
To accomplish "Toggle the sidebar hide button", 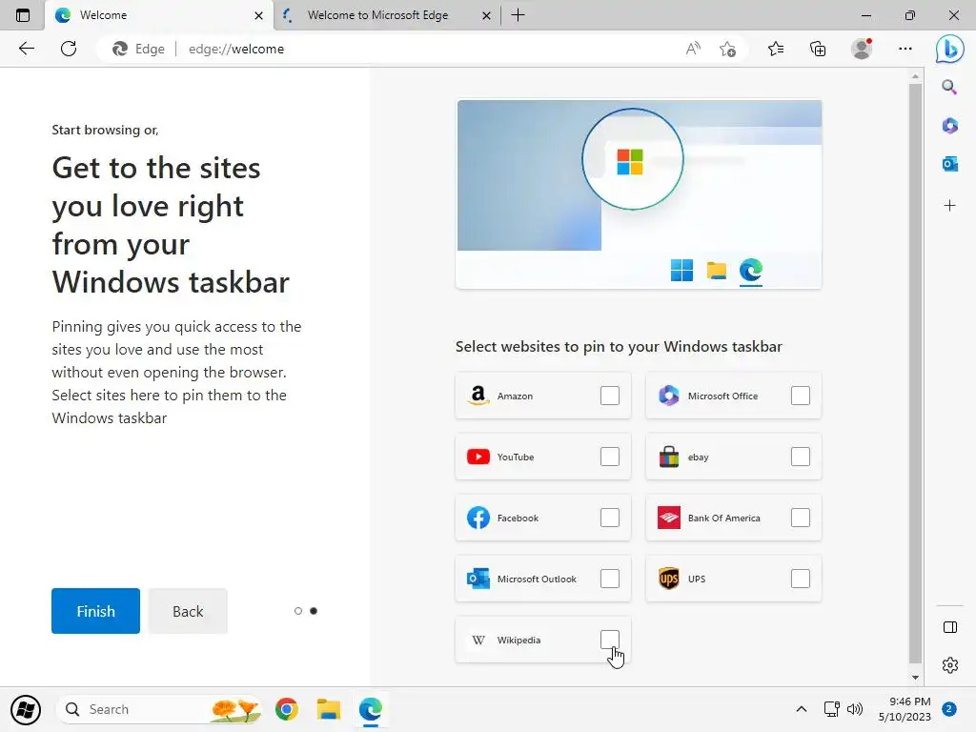I will coord(950,627).
